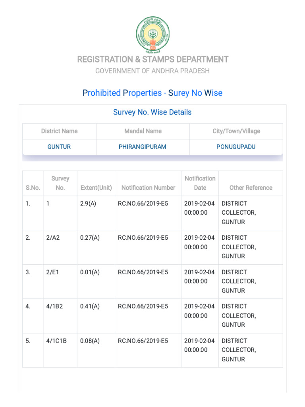Select the Survey No. Wise Details header
Screen dimensions: 305x407
(152, 112)
